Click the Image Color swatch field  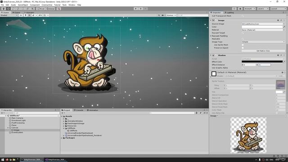262,27
